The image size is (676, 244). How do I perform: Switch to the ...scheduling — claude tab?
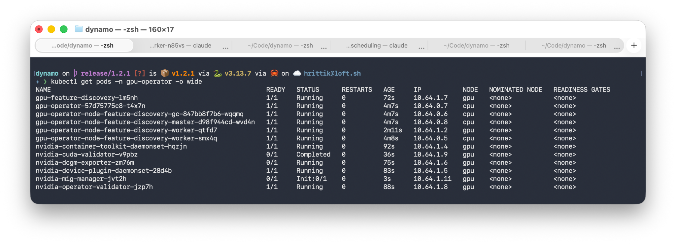(377, 46)
